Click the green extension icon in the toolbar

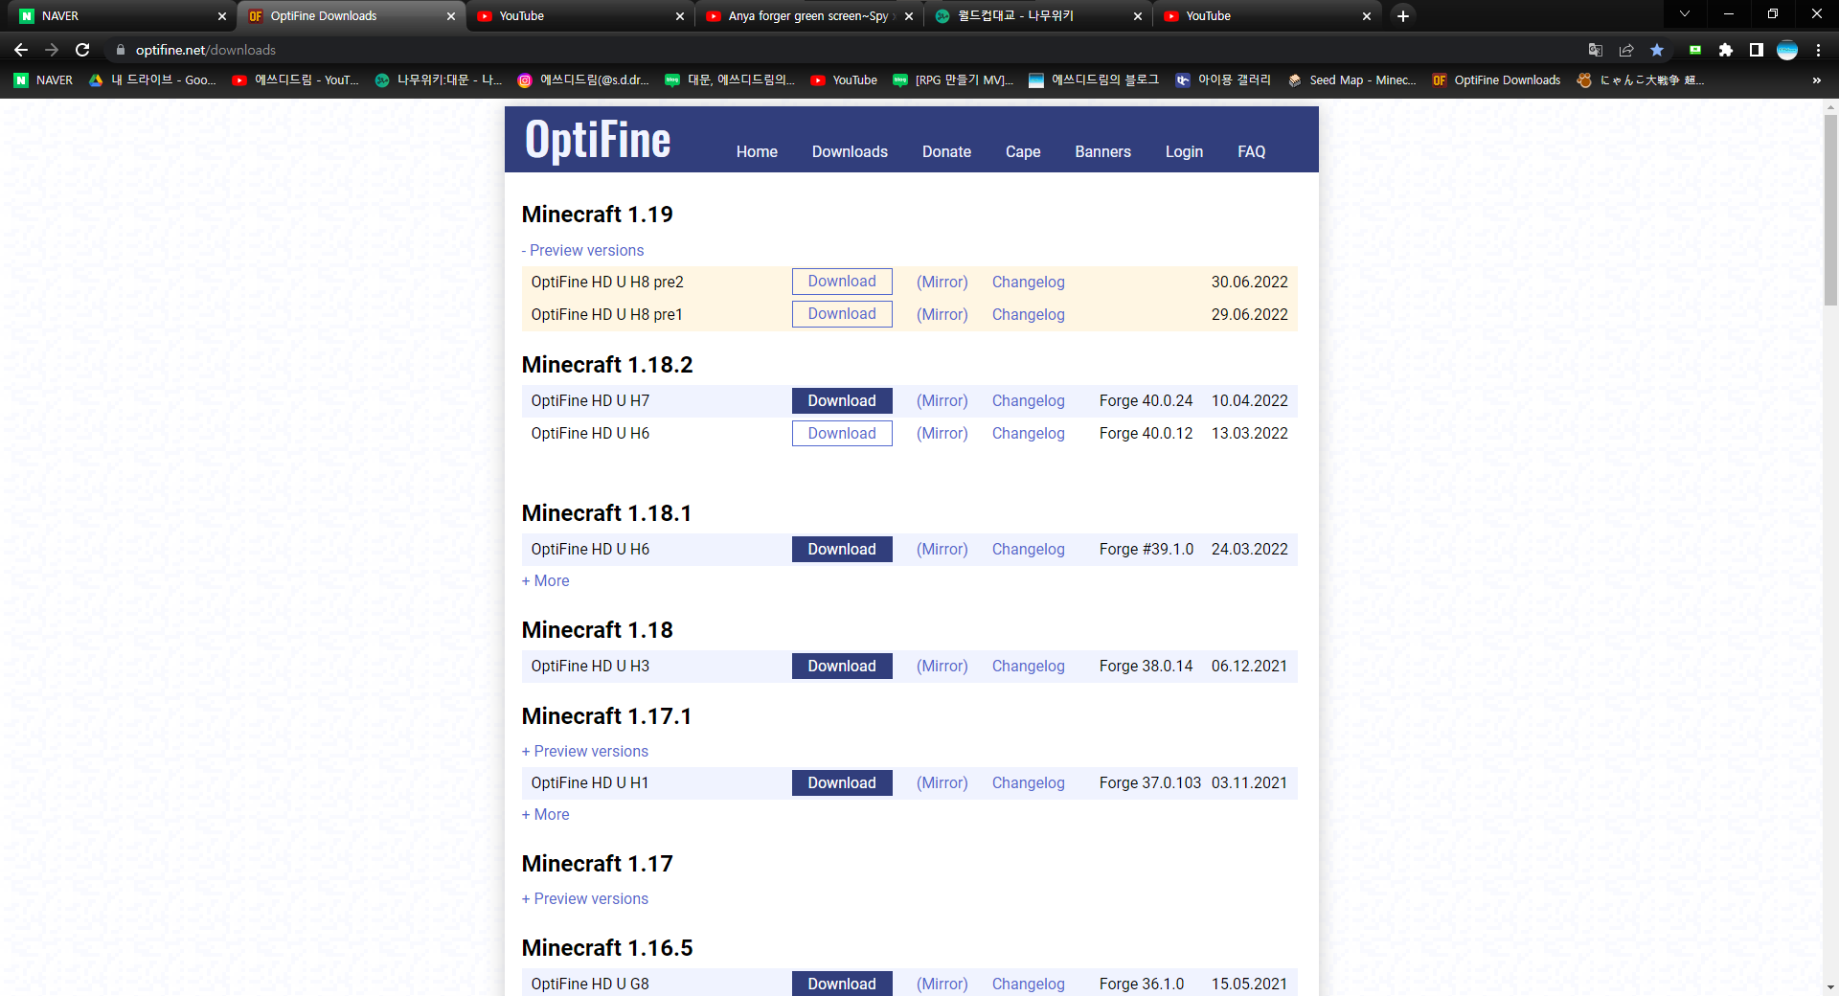(1695, 50)
